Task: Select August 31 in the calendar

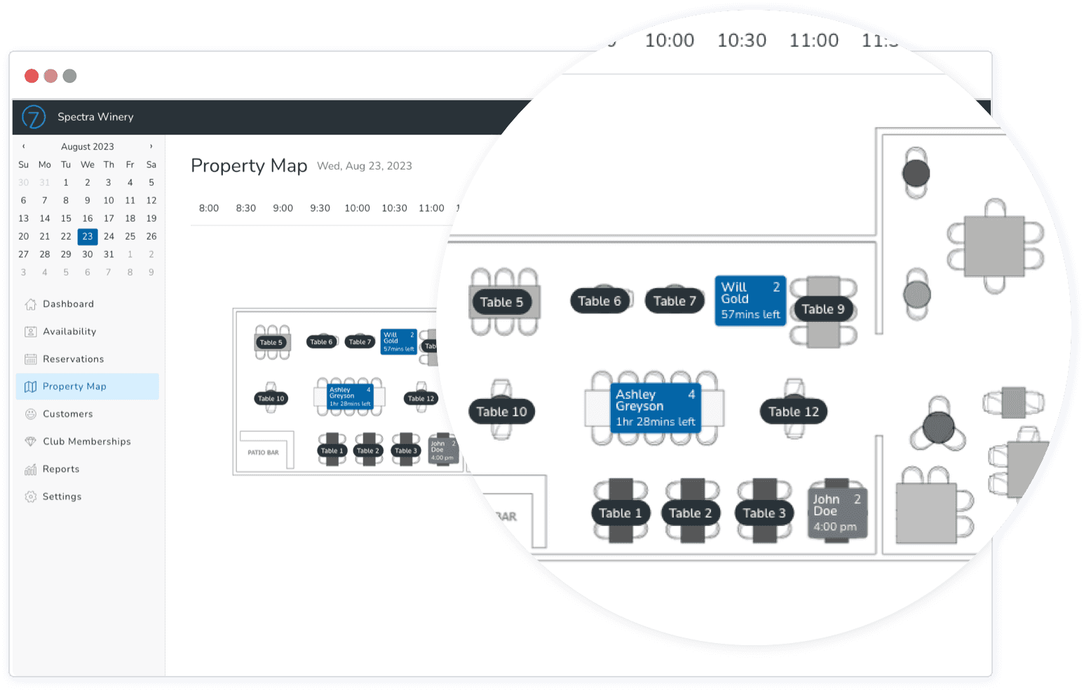Action: tap(109, 255)
